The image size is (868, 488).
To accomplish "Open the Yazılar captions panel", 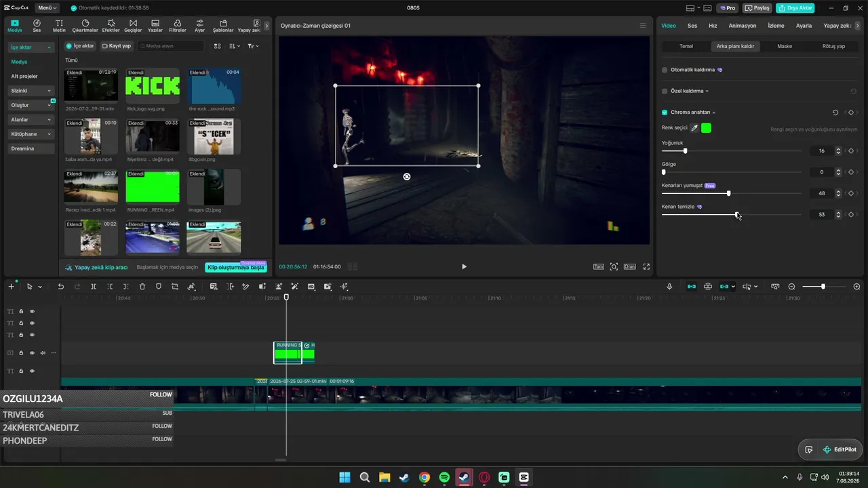I will click(x=155, y=26).
